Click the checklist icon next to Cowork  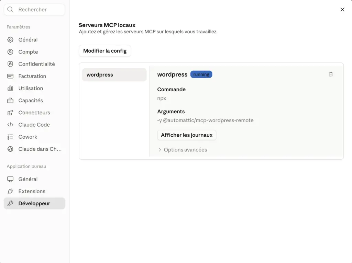(x=10, y=137)
